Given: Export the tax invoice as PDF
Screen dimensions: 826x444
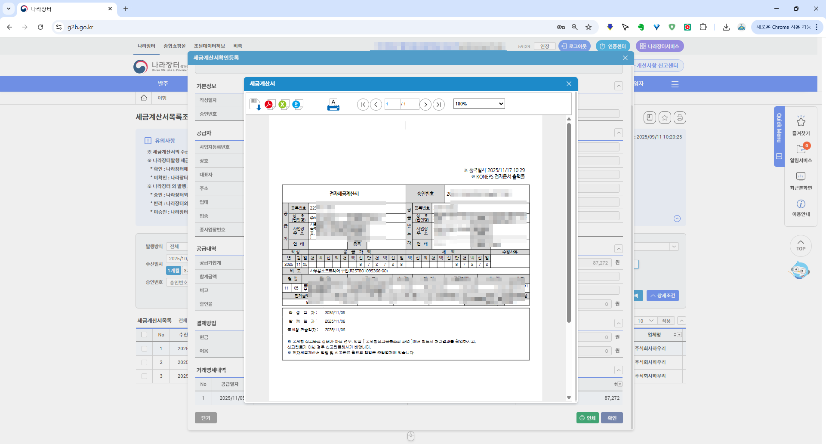Looking at the screenshot, I should pyautogui.click(x=269, y=104).
